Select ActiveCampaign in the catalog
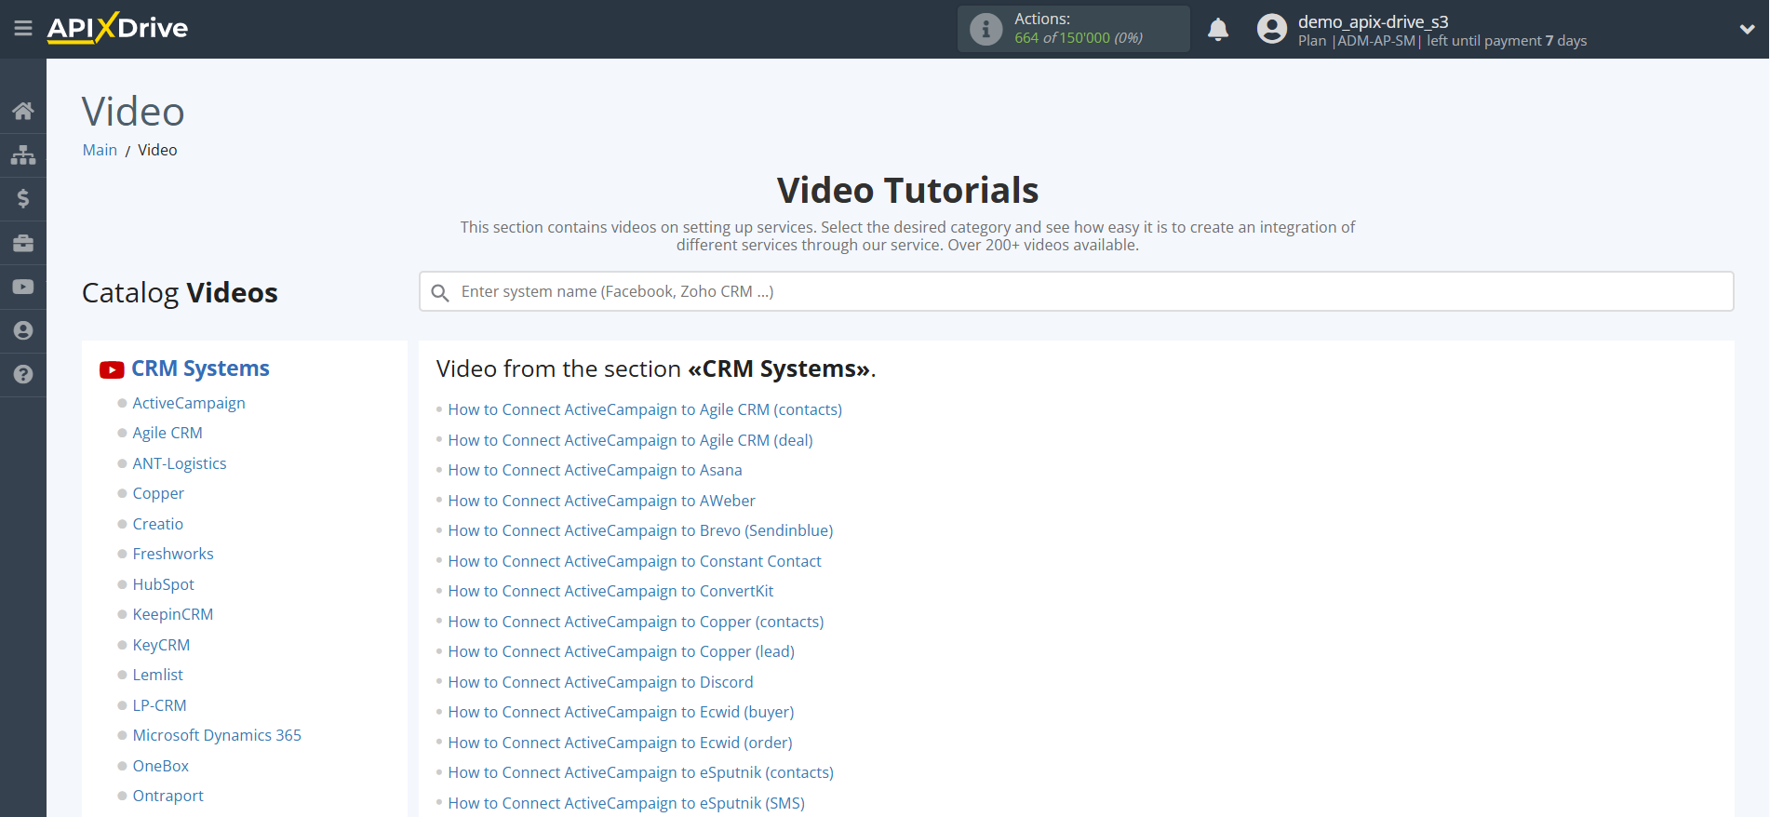Viewport: 1770px width, 817px height. (x=189, y=403)
